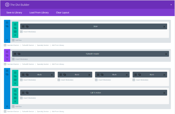This screenshot has height=114, width=175.
Task: Collapse the Divi Builder panel arrow
Action: point(171,5)
